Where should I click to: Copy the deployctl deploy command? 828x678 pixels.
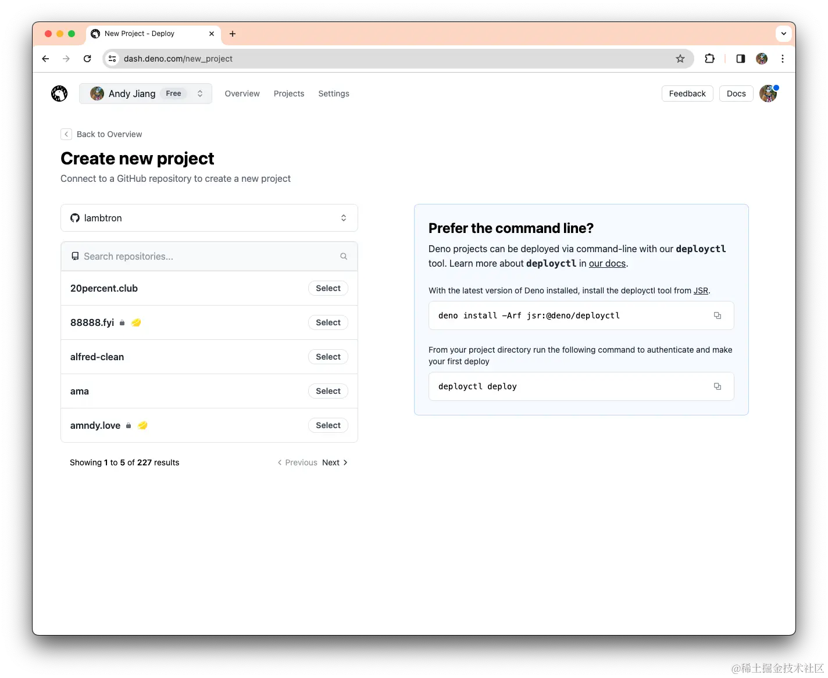718,386
